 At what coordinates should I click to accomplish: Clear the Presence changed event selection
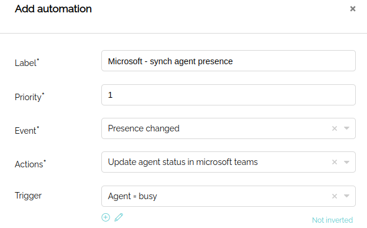point(335,128)
